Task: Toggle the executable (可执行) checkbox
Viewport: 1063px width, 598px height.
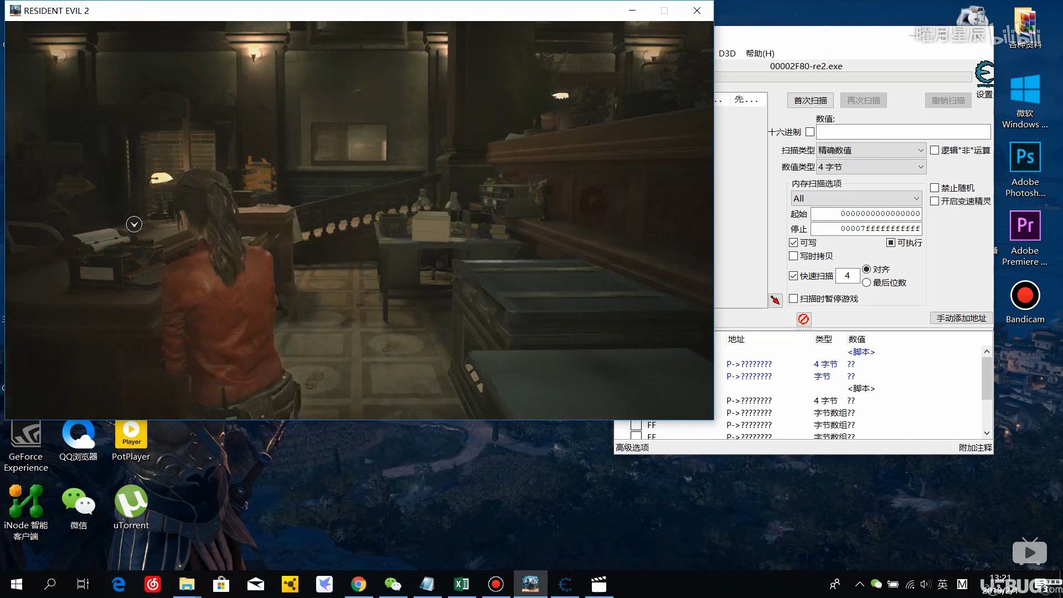Action: [891, 243]
